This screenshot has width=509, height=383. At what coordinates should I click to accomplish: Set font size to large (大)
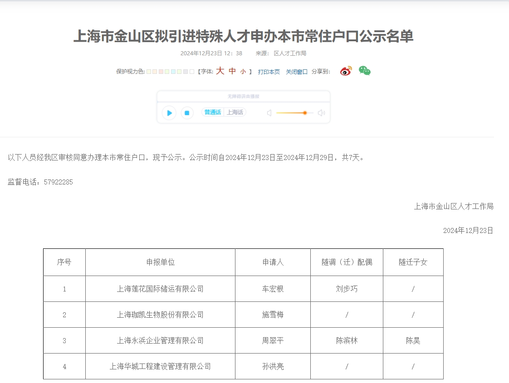220,71
